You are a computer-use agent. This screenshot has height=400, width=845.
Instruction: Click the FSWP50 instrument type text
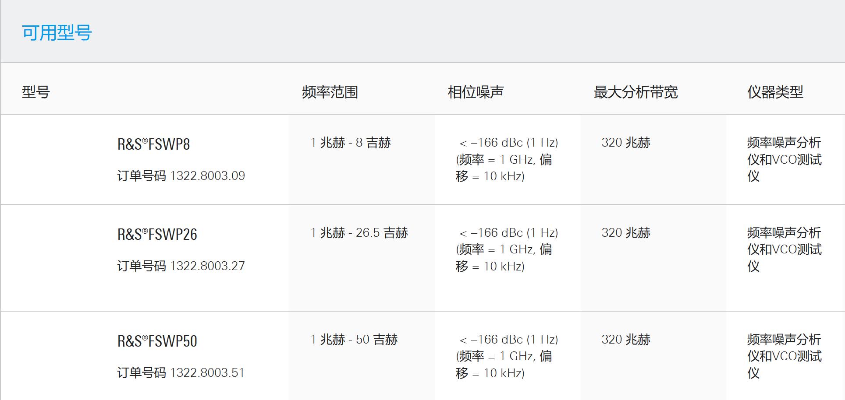coord(784,356)
